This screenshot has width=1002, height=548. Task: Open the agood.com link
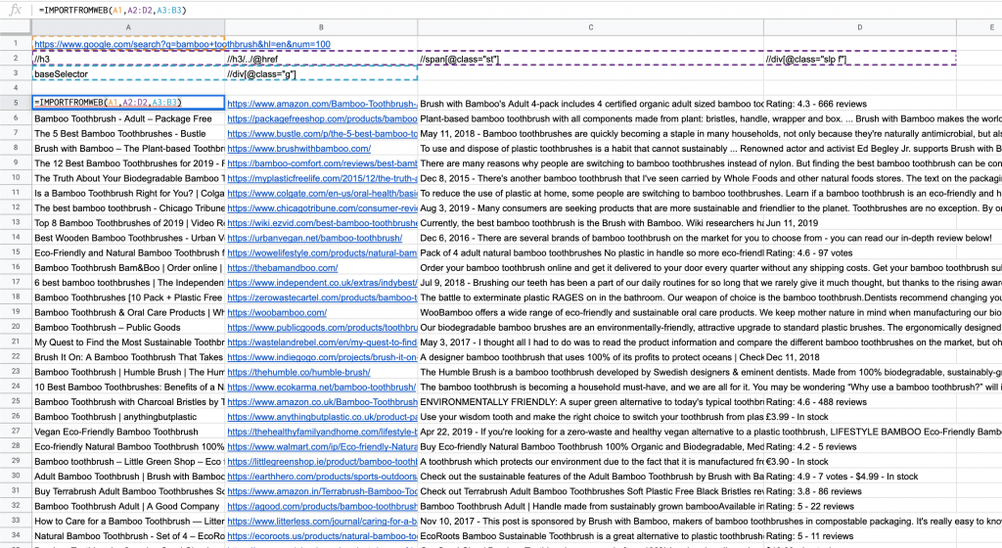pyautogui.click(x=322, y=507)
